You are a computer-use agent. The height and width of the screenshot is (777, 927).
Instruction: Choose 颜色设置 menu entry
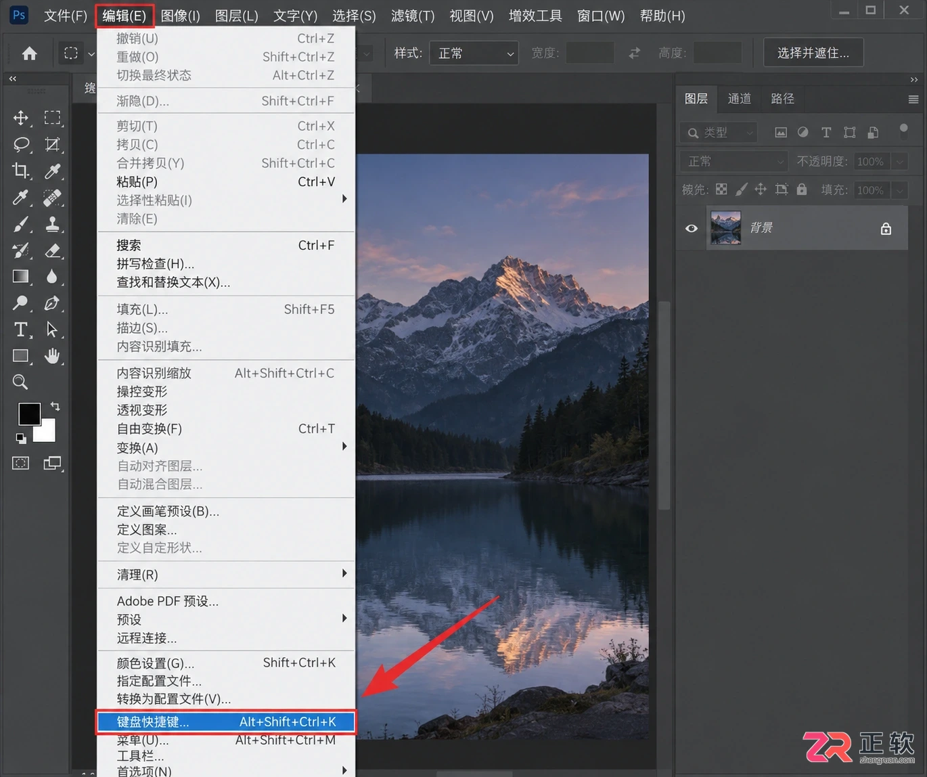pyautogui.click(x=226, y=663)
